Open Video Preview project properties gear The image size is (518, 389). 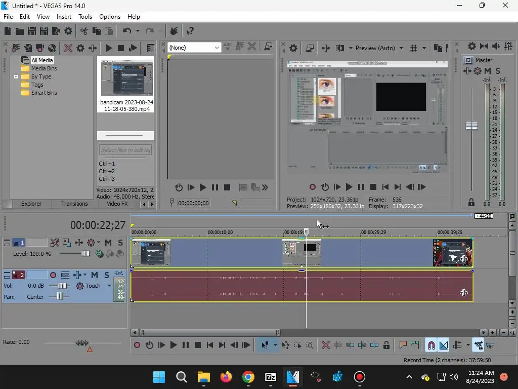tap(293, 48)
